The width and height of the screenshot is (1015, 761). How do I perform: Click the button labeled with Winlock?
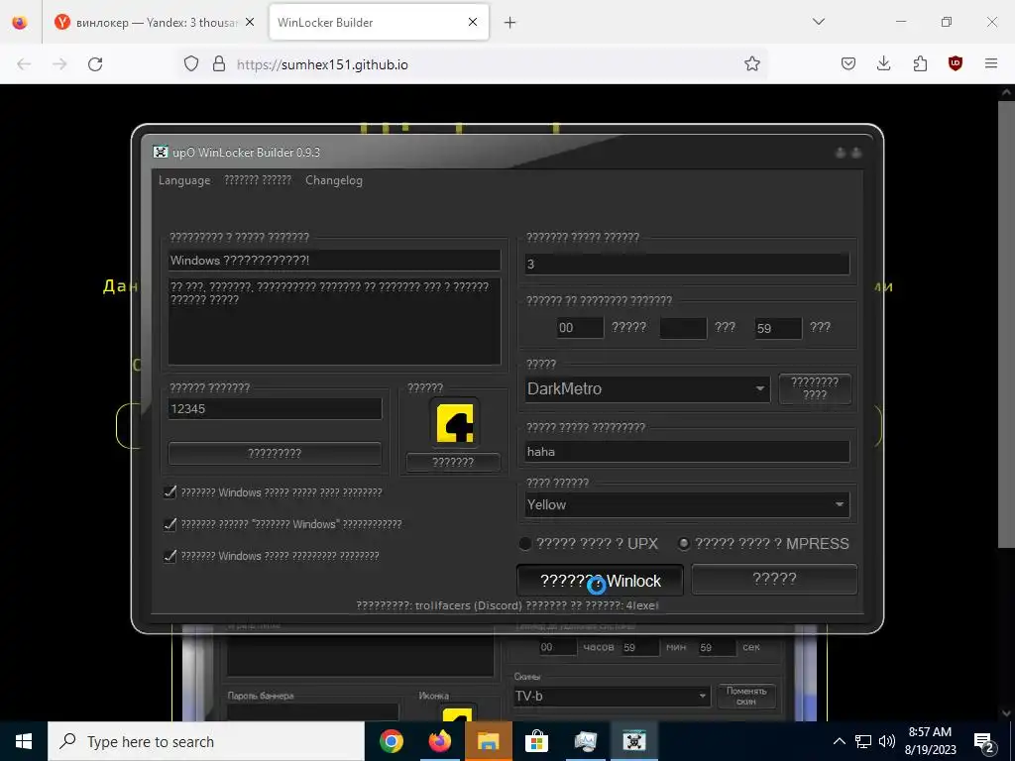(600, 581)
